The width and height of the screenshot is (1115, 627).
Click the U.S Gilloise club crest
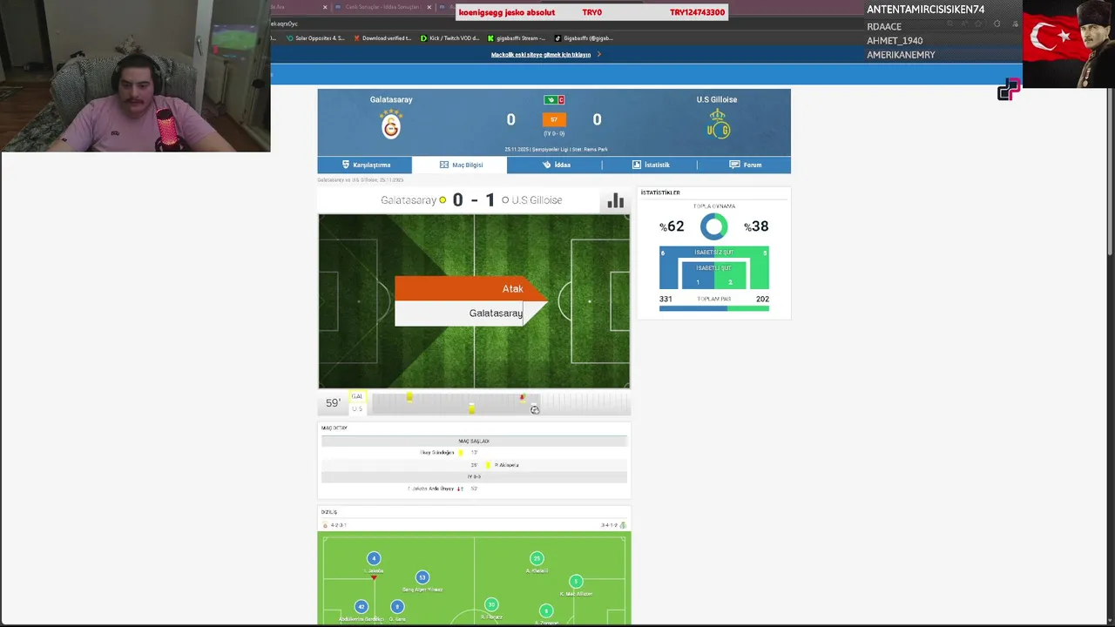click(718, 125)
